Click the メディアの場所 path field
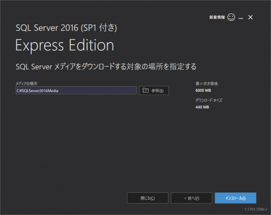The width and height of the screenshot is (271, 215). 76,90
